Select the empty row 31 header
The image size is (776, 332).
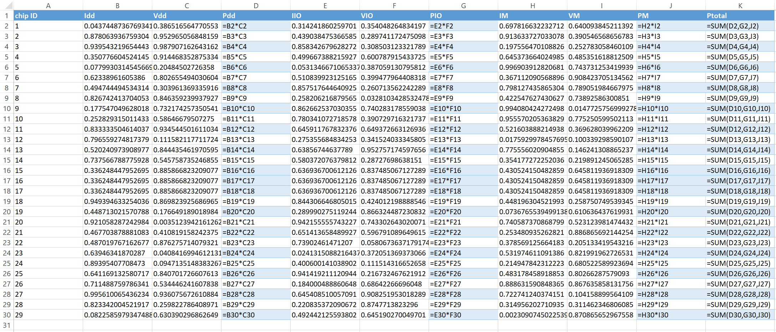tap(7, 325)
